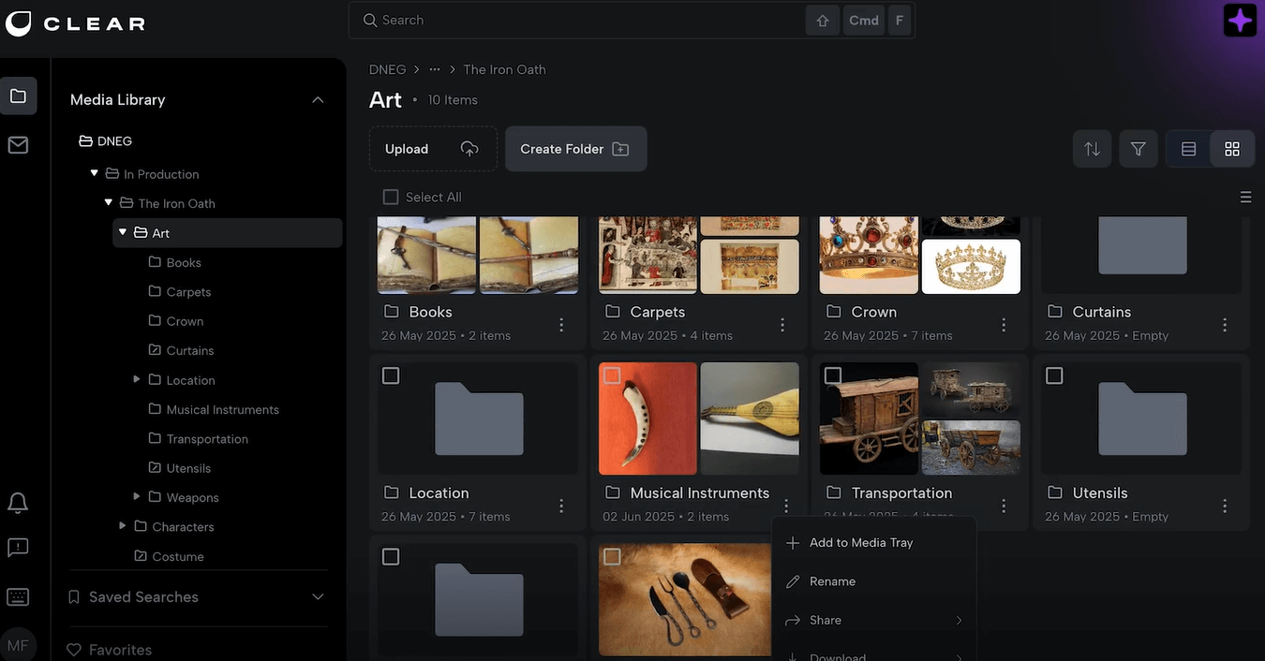Open three-dot menu for Curtains folder

coord(1225,325)
